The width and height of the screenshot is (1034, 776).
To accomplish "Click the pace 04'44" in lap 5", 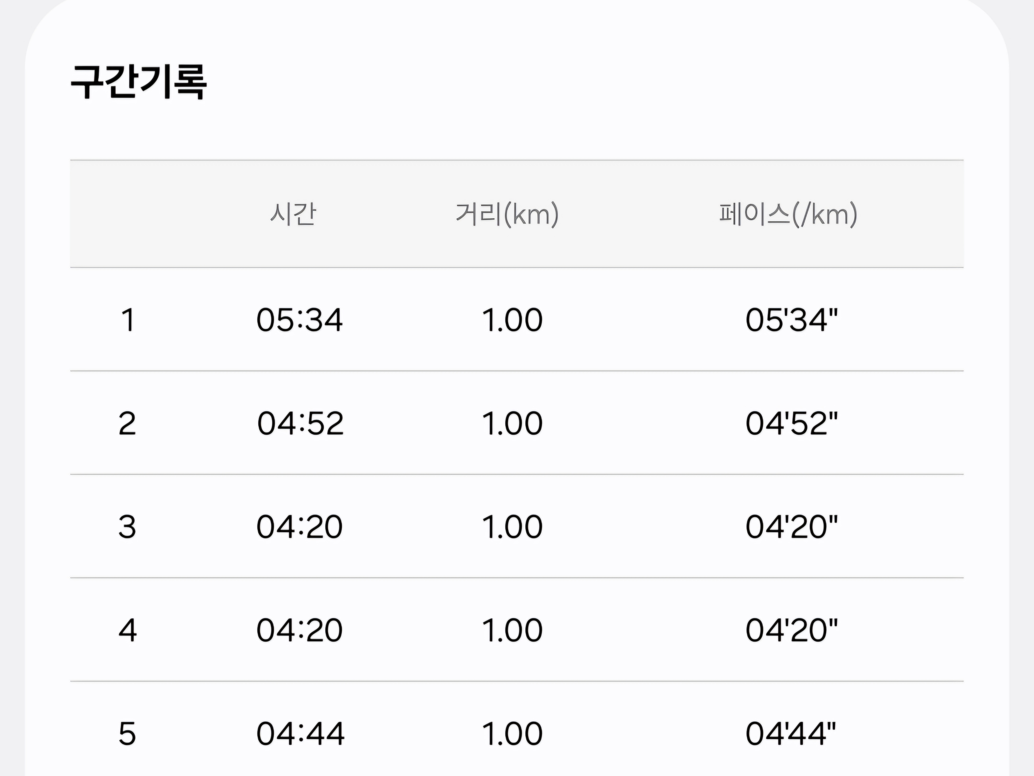I will pos(790,733).
